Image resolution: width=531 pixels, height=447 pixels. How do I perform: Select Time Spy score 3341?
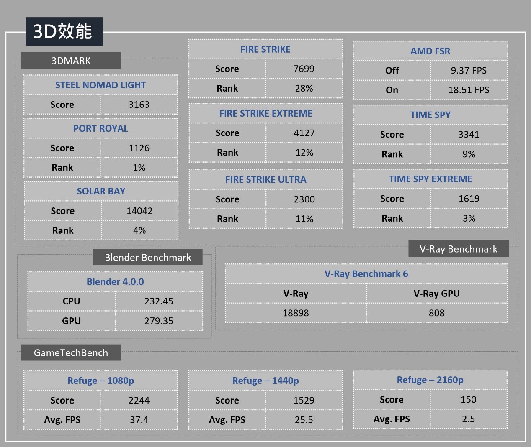(469, 134)
